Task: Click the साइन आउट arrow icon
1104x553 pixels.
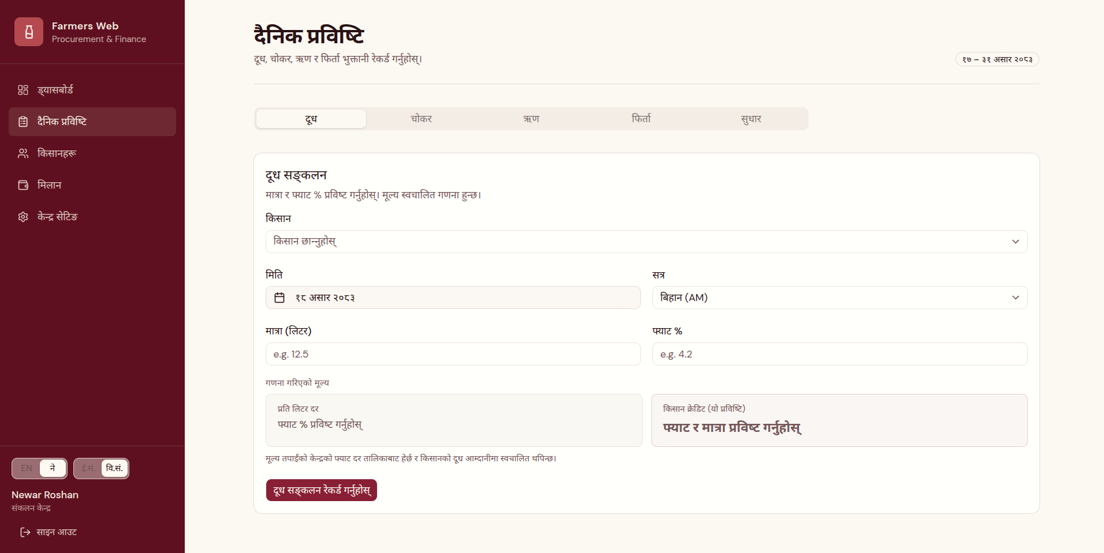Action: [25, 532]
